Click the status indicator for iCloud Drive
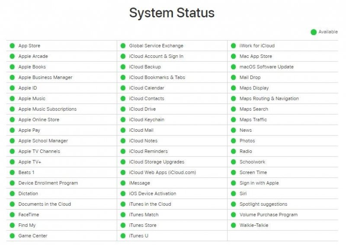This screenshot has width=346, height=245. tap(123, 109)
